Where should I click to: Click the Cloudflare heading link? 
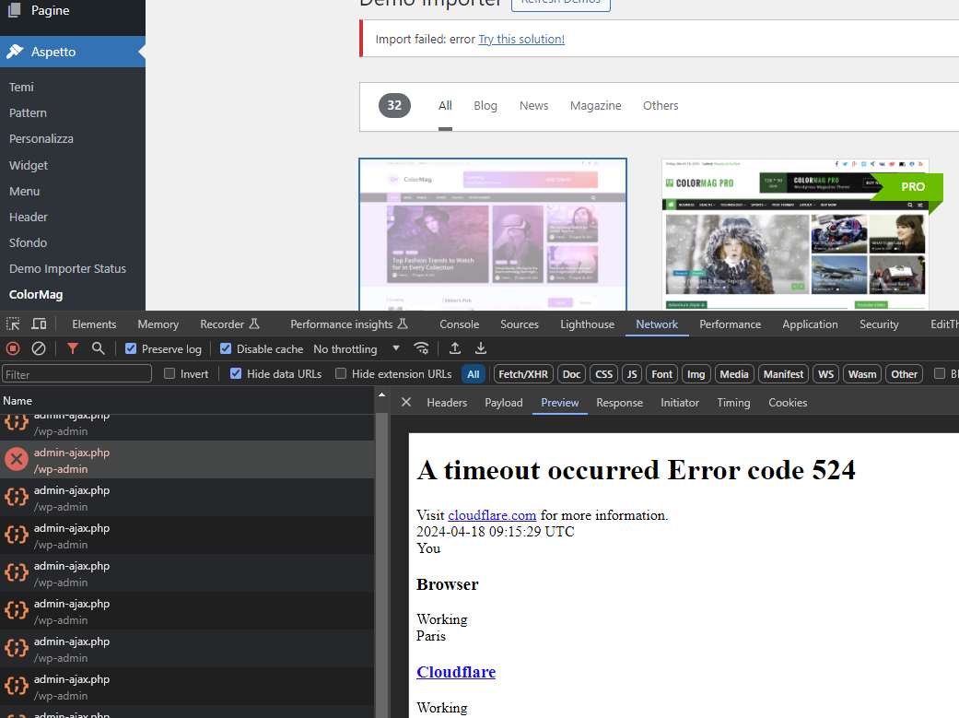click(x=456, y=672)
